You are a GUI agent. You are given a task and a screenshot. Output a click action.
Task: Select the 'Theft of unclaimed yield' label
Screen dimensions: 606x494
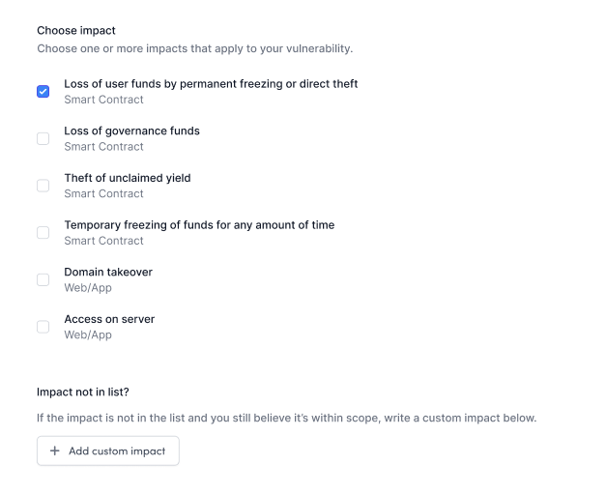128,178
